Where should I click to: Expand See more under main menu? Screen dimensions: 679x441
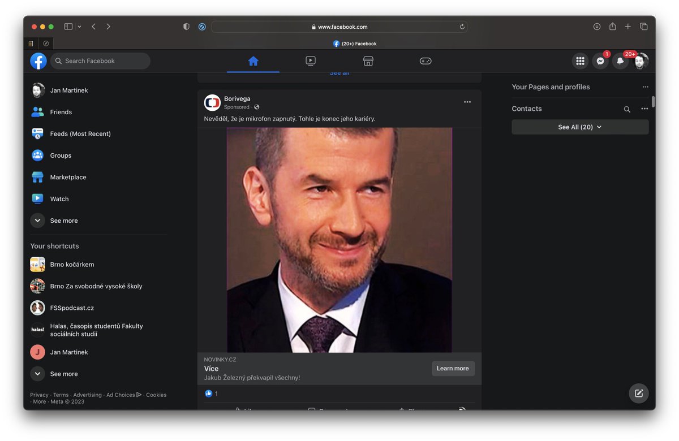pos(98,220)
